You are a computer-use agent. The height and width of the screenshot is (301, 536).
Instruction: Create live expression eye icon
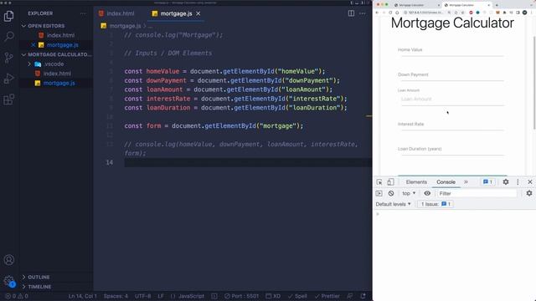[427, 193]
